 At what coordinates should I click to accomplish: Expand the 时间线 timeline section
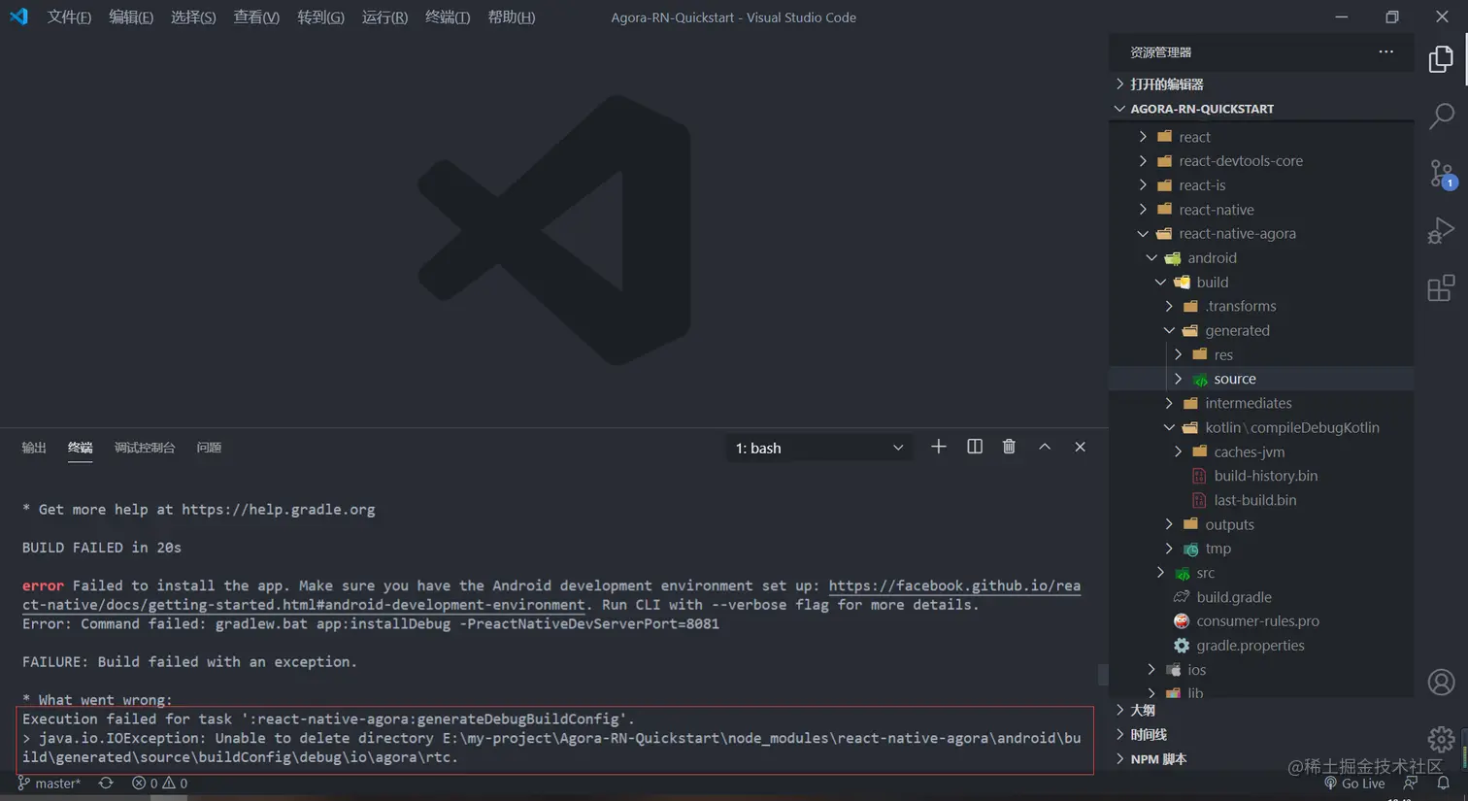click(x=1261, y=735)
